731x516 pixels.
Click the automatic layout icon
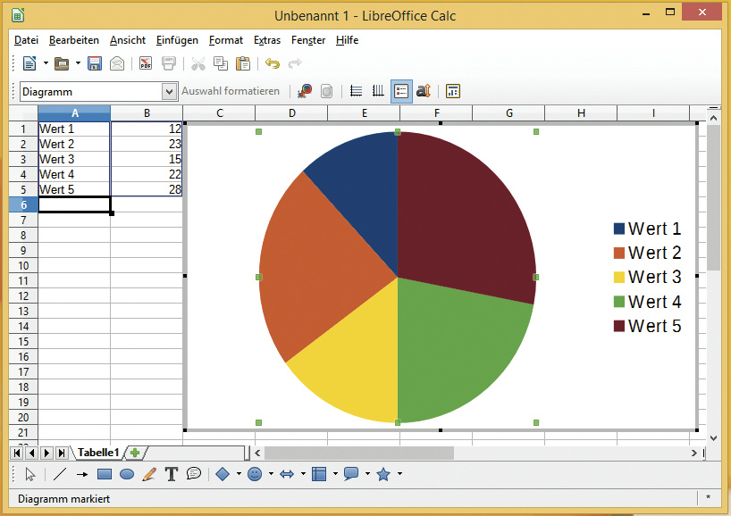click(453, 91)
